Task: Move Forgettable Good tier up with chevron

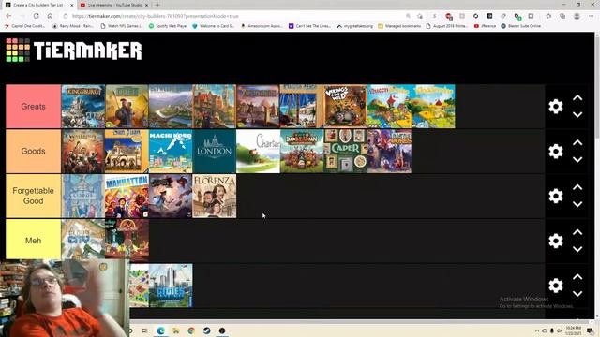Action: coord(577,187)
